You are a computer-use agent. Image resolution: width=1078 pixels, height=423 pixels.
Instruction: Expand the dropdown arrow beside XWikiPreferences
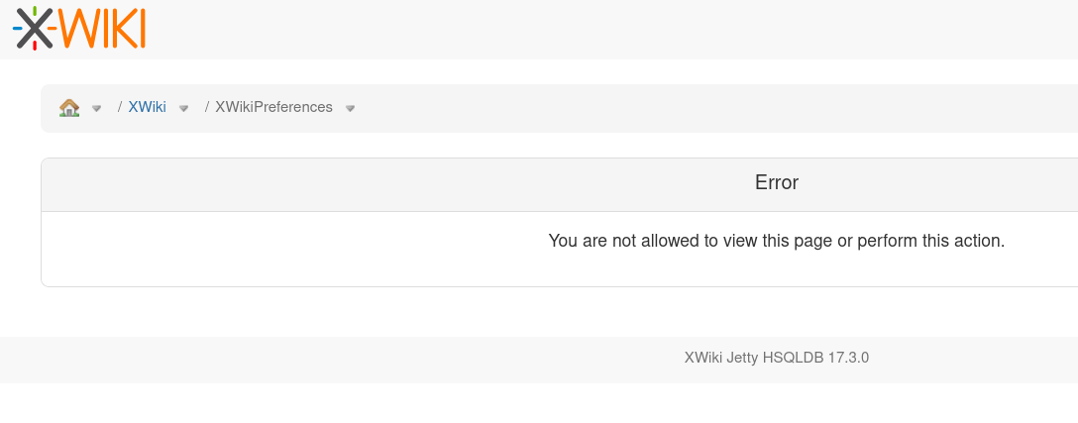pyautogui.click(x=350, y=108)
